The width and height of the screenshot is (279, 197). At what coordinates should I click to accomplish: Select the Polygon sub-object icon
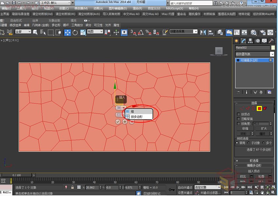(x=259, y=108)
